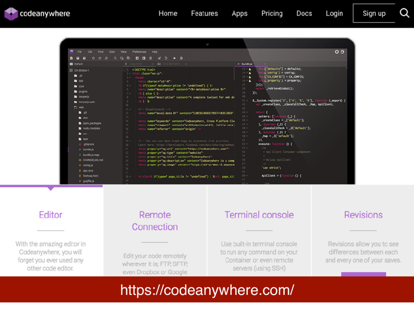Click the second round icon at editor top-right

[342, 52]
